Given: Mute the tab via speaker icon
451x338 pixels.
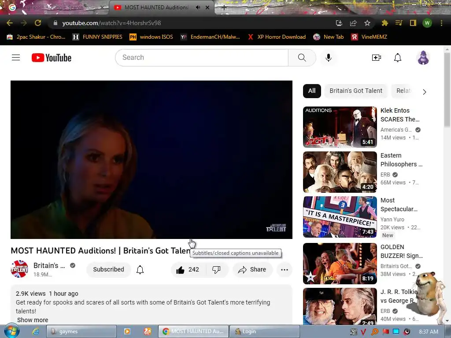Looking at the screenshot, I should click(x=198, y=7).
